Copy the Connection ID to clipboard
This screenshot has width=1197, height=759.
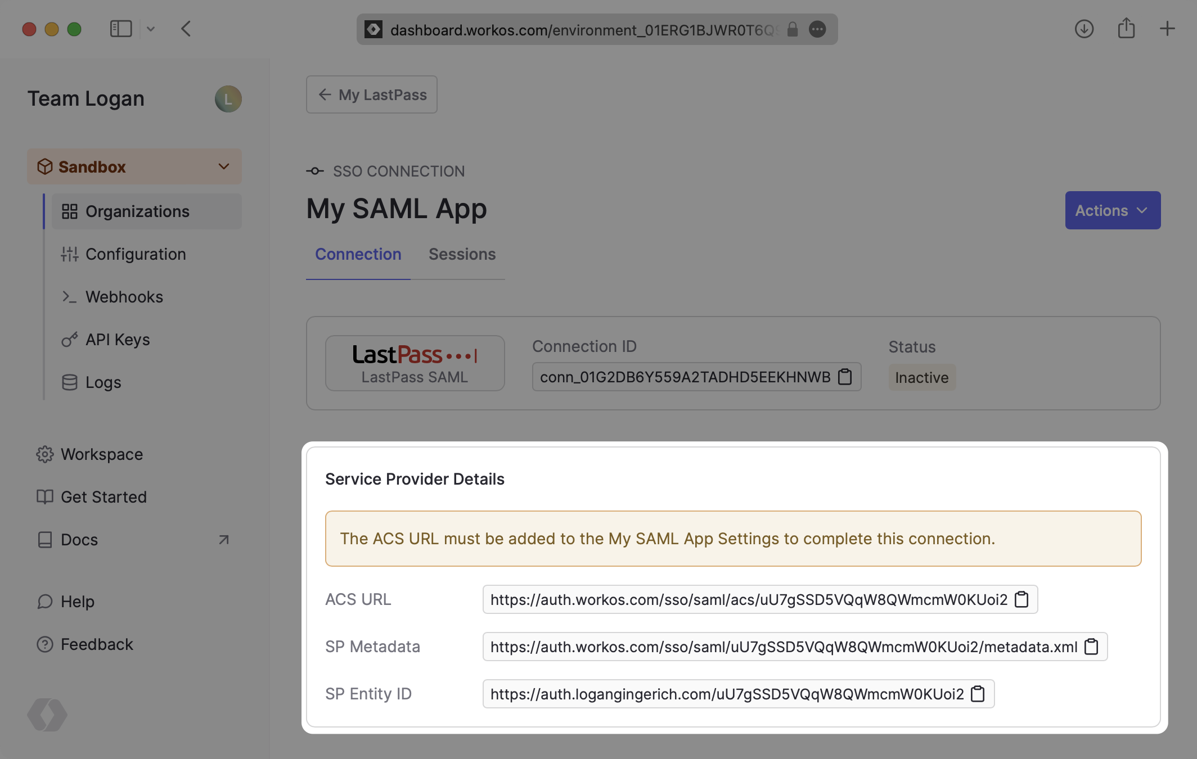pos(845,377)
